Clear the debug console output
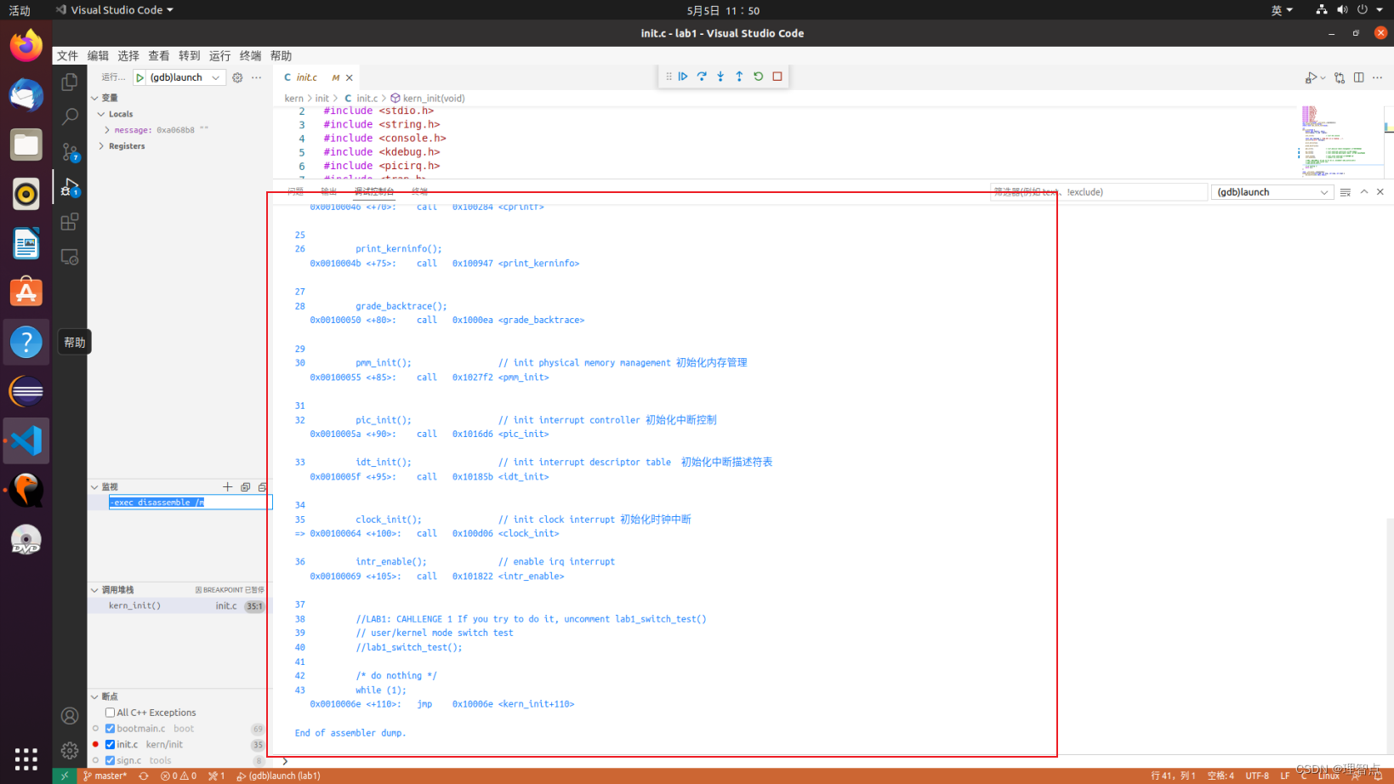This screenshot has height=784, width=1394. click(1346, 192)
